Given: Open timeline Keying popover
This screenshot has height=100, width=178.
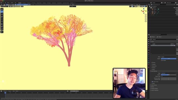Looking at the screenshot, I should pyautogui.click(x=10, y=91).
